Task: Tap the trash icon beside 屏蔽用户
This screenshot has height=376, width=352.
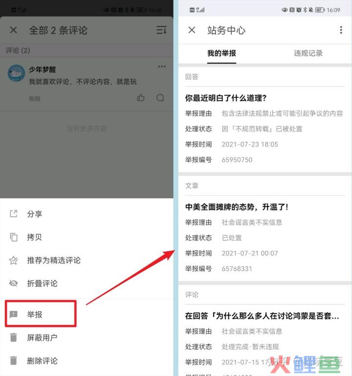Action: [14, 337]
